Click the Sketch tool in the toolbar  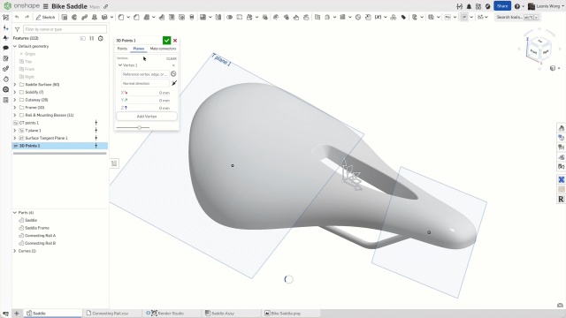45,18
